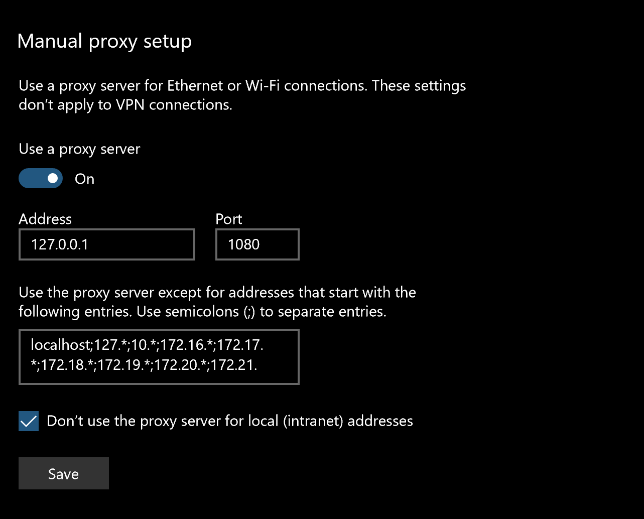Click the On label next to the toggle

(x=84, y=178)
